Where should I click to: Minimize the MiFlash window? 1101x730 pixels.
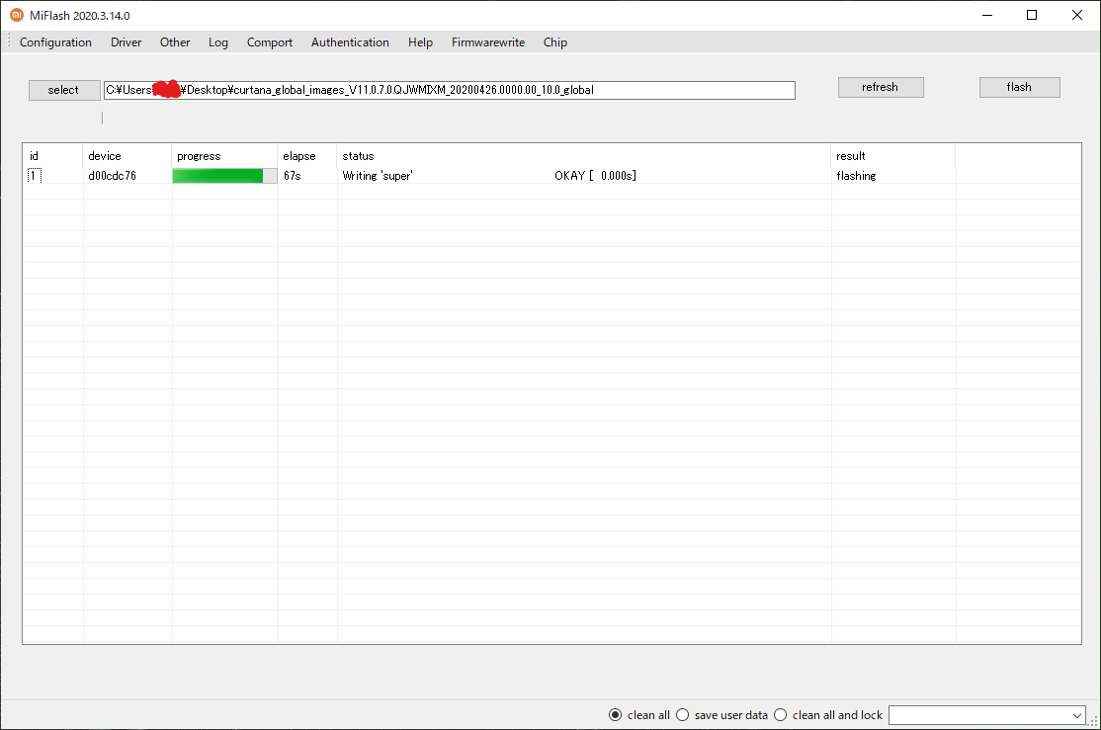pos(987,15)
